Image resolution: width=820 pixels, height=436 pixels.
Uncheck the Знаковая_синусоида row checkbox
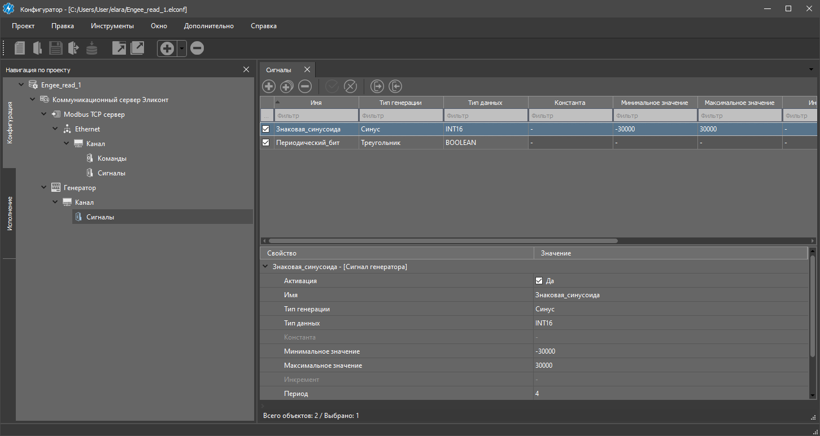[266, 129]
